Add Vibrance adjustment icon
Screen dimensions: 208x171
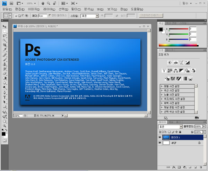pos(164,70)
